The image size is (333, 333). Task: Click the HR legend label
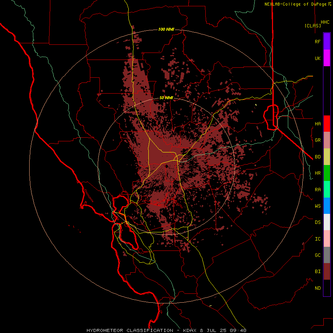tap(317, 173)
